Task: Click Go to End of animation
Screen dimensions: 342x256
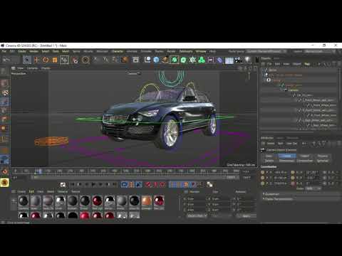Action: click(x=115, y=184)
